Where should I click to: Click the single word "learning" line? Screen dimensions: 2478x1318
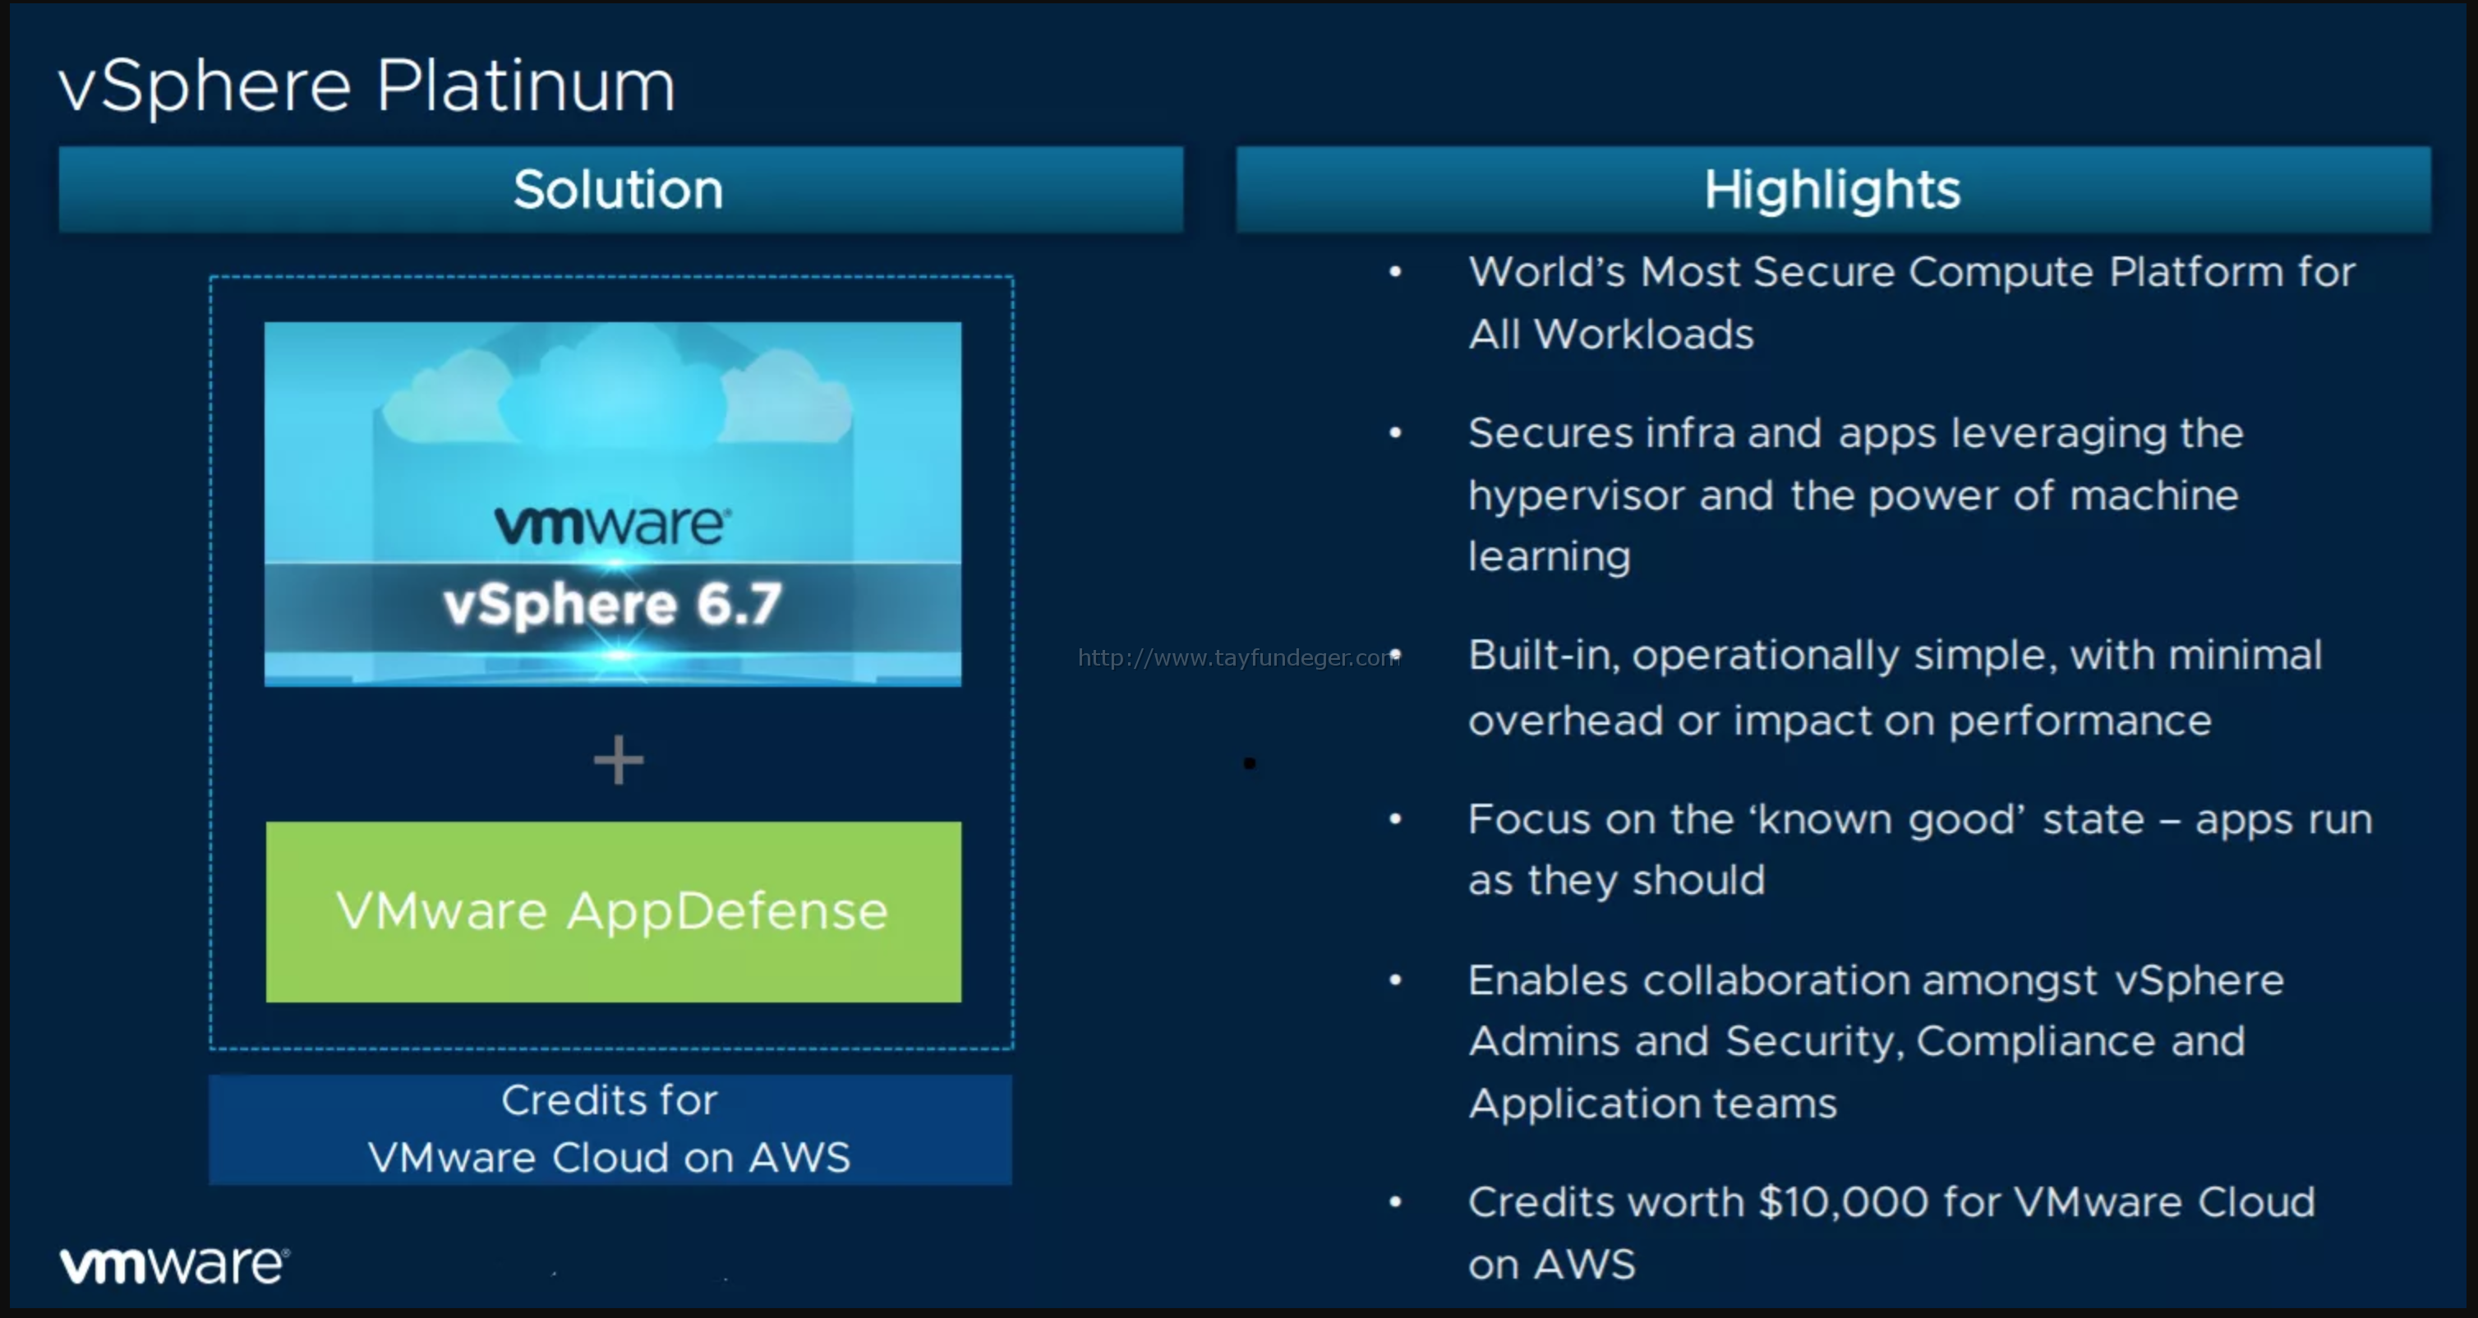tap(1550, 557)
